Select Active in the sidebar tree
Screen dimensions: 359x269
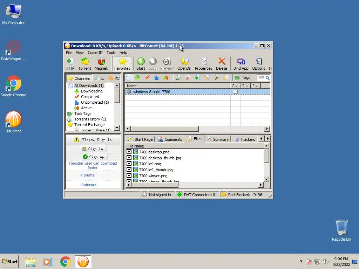tap(86, 108)
